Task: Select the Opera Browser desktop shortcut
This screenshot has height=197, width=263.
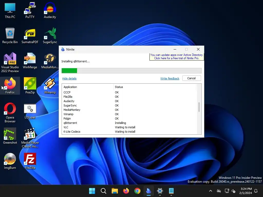Action: click(x=10, y=113)
